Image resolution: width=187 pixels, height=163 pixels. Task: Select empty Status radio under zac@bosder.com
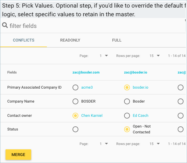point(75,129)
